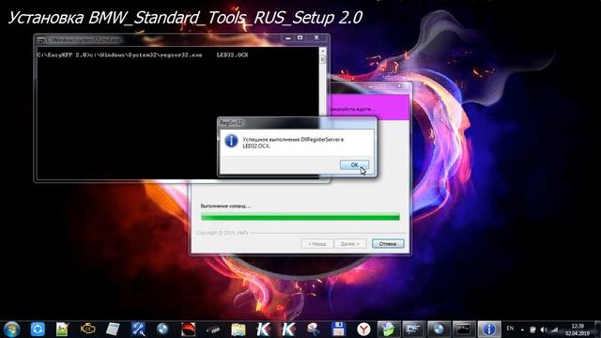Screen dimensions: 601x338
Task: Switch to RegSvr32 info taskbar button
Action: coord(489,330)
